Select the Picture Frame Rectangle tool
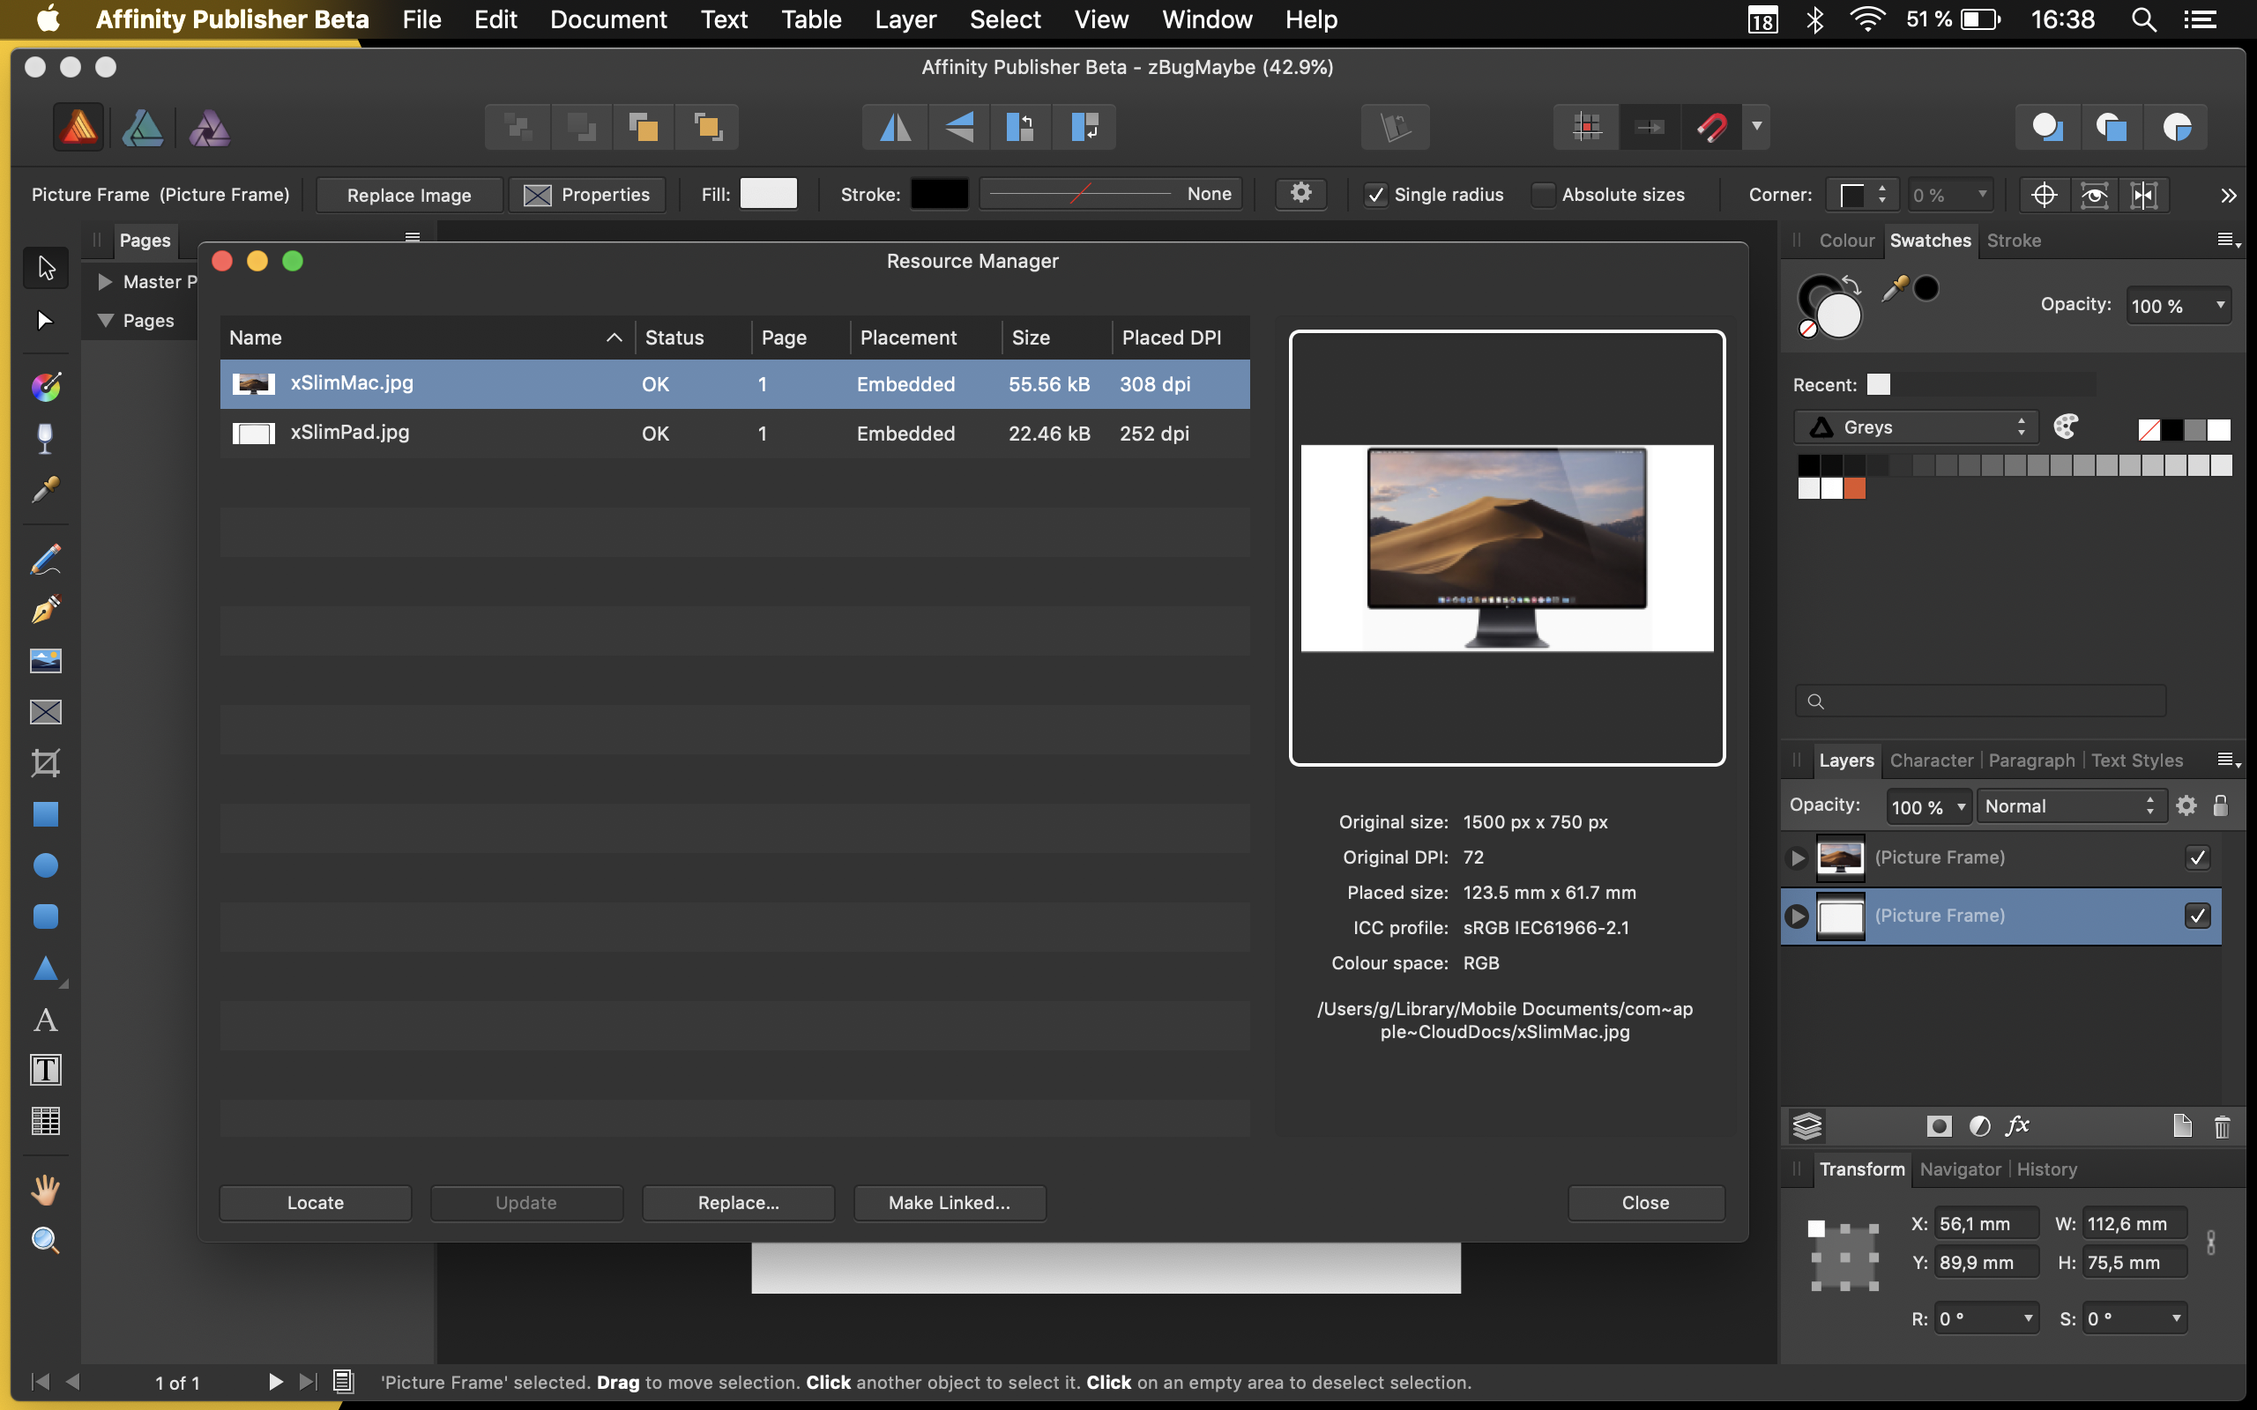 click(x=46, y=712)
